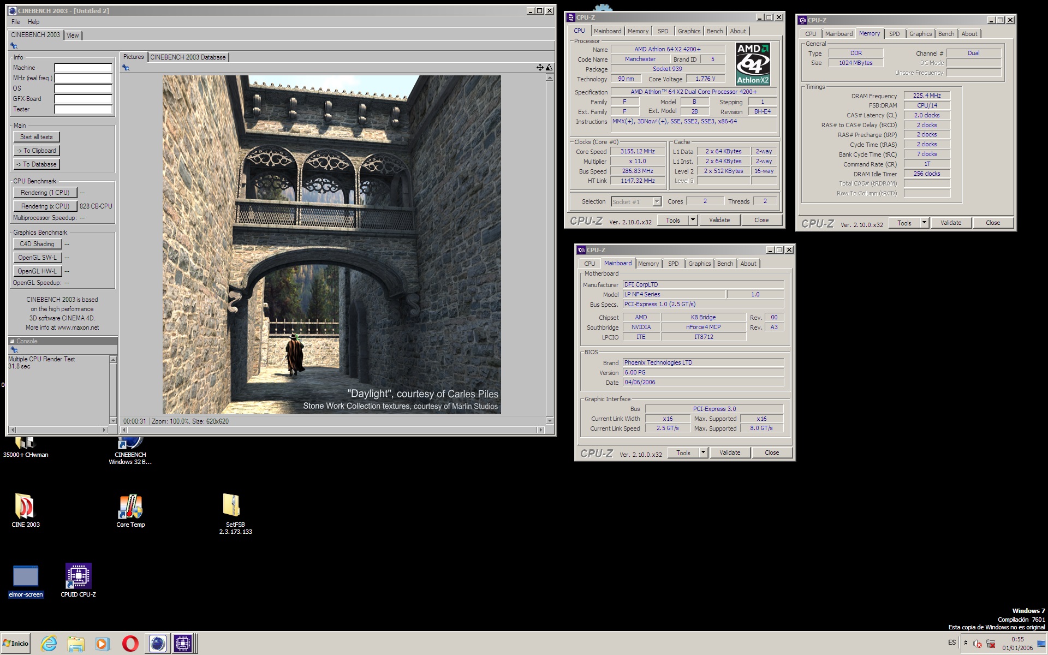Select the About tab in the Memory window

point(969,34)
